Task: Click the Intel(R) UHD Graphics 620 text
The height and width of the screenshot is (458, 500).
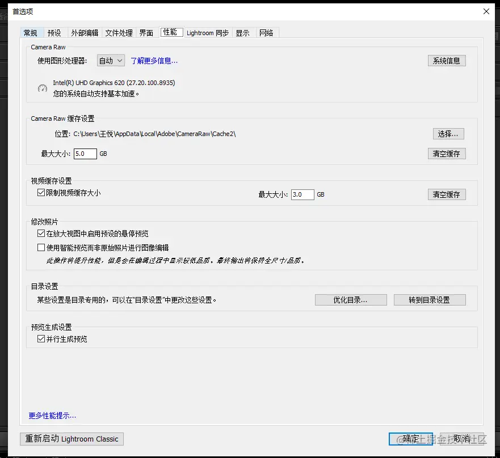Action: [114, 83]
